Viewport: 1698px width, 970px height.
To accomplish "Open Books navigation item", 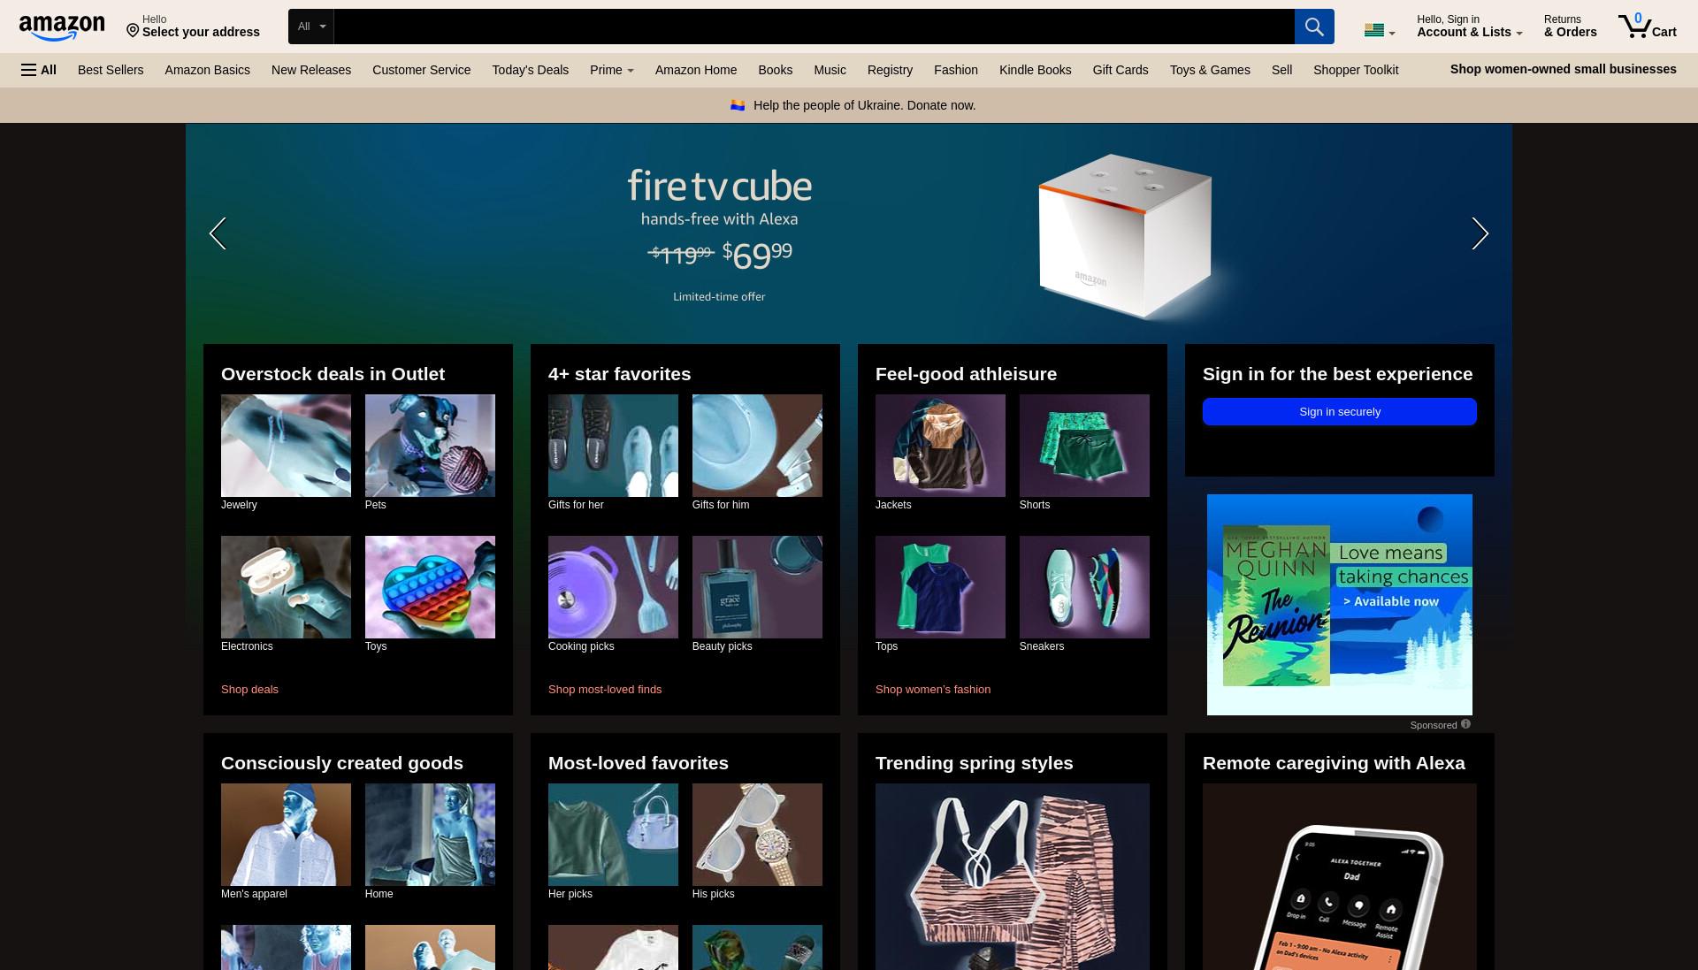I will click(x=775, y=70).
